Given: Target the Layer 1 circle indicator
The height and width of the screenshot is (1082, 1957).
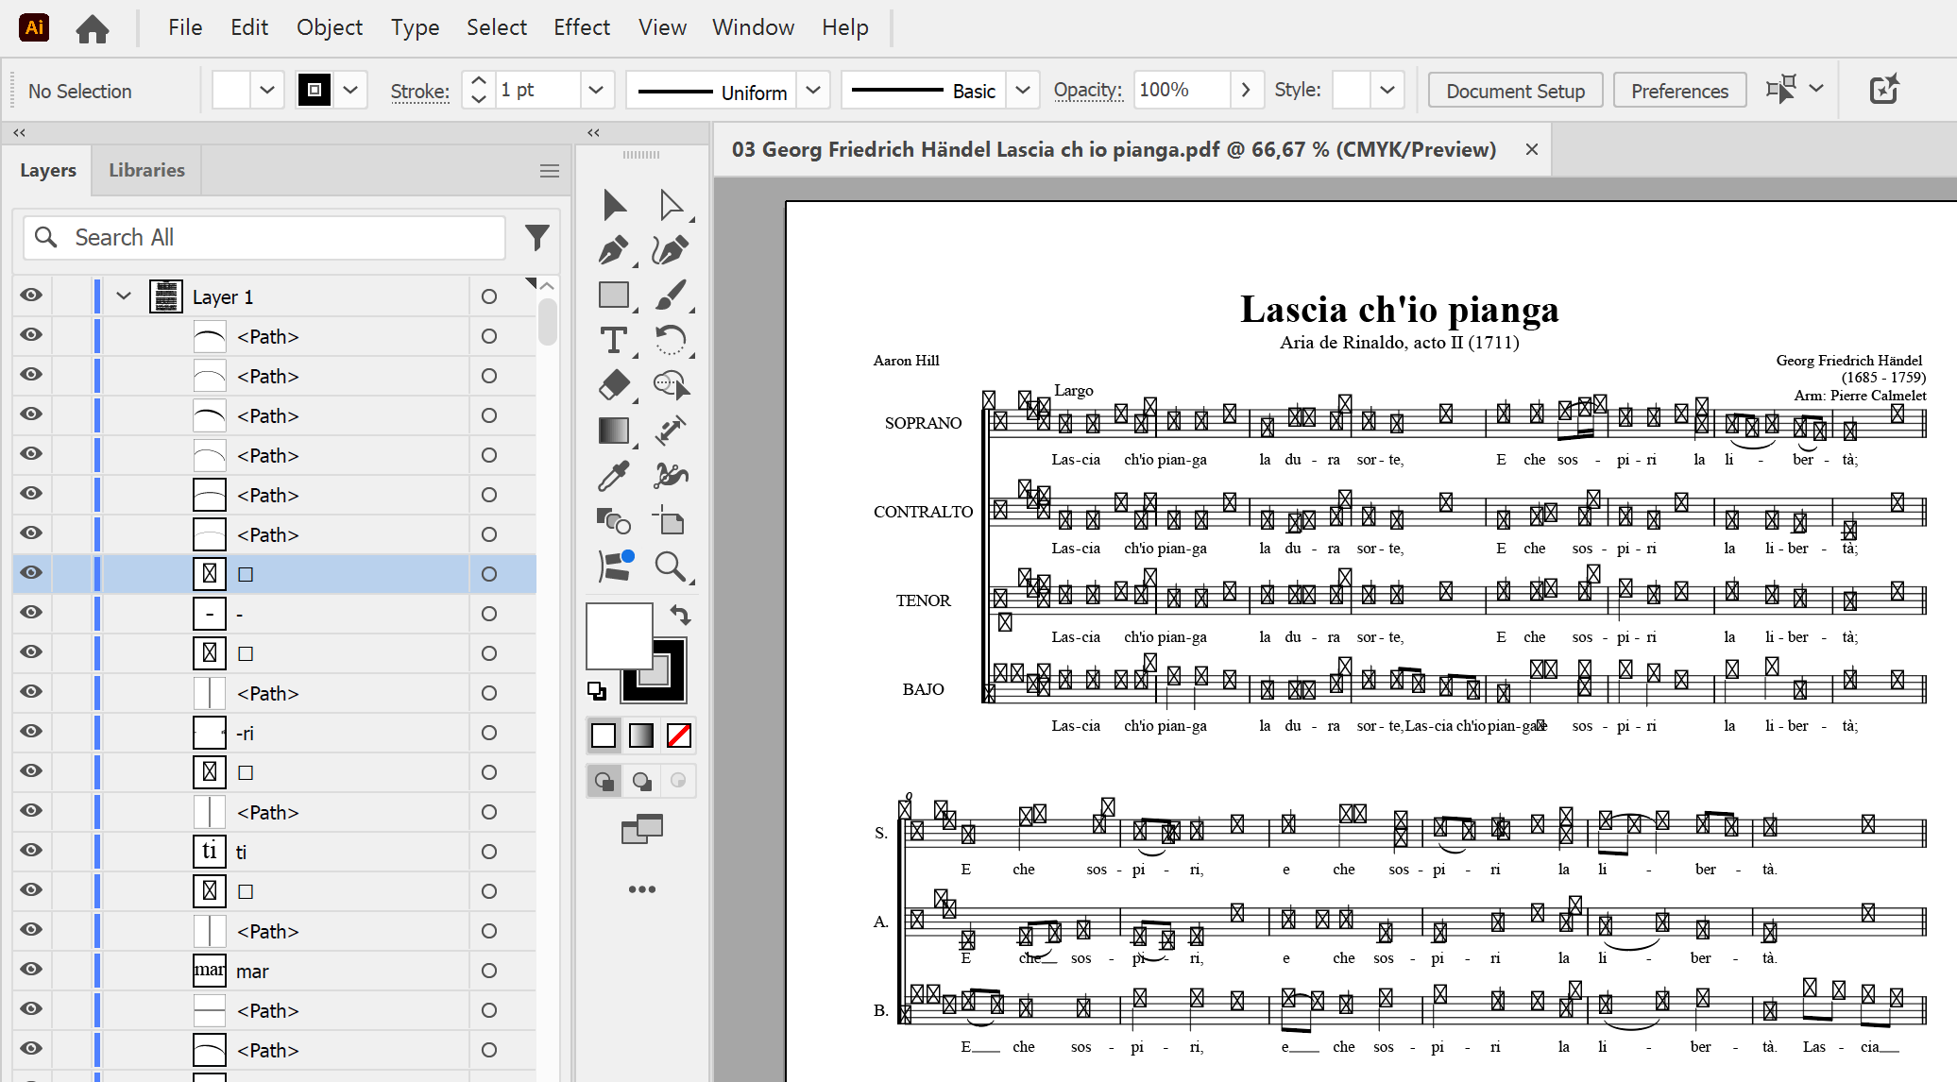Looking at the screenshot, I should (x=489, y=296).
